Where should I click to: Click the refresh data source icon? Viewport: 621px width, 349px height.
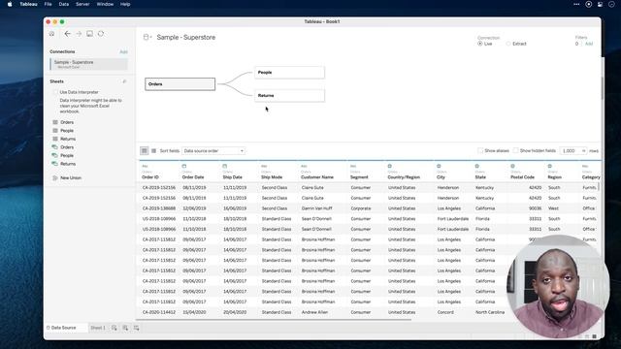tap(101, 34)
